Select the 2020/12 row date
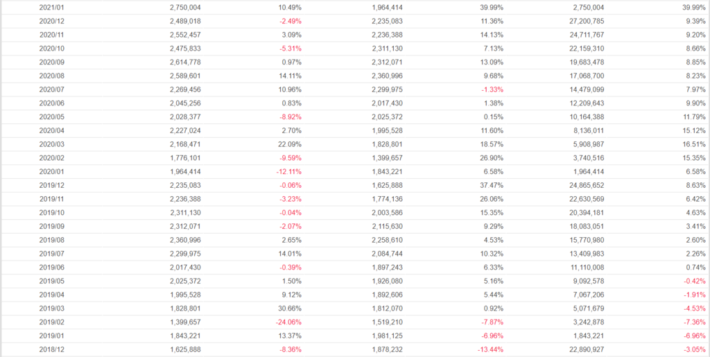This screenshot has width=710, height=357. click(x=51, y=21)
